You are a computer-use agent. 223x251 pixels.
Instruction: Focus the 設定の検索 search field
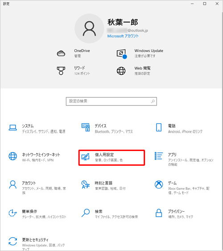tap(111, 101)
